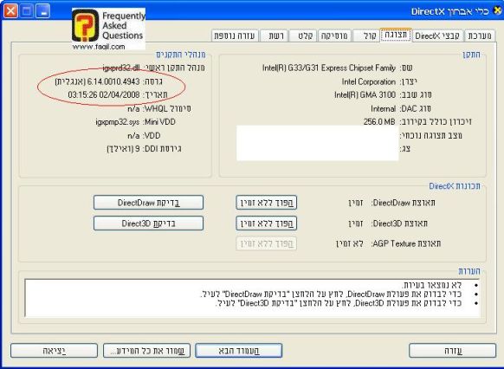Image resolution: width=504 pixels, height=369 pixels.
Task: Select the igxprd32.dll main driver value
Action: pos(121,68)
